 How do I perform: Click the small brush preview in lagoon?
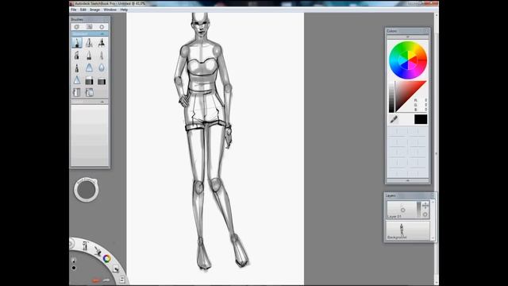[74, 260]
